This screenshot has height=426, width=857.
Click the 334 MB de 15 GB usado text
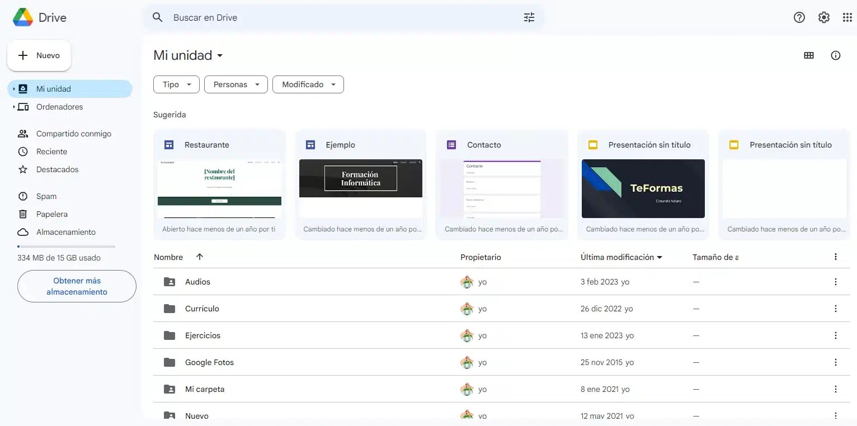tap(59, 258)
